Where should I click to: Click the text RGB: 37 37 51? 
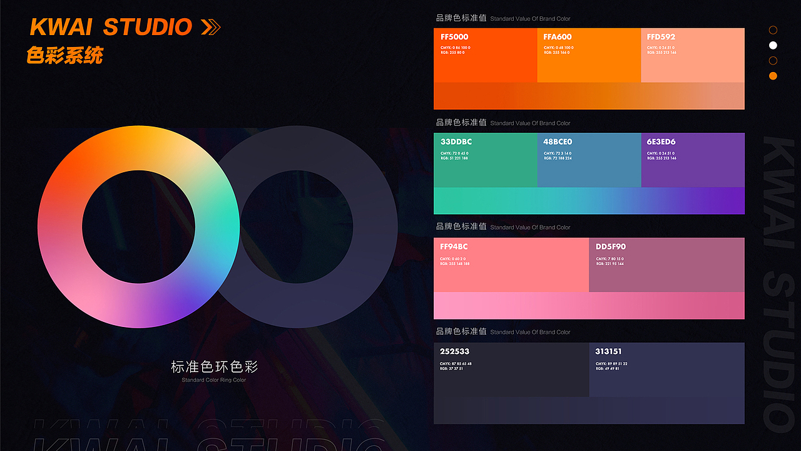(452, 369)
